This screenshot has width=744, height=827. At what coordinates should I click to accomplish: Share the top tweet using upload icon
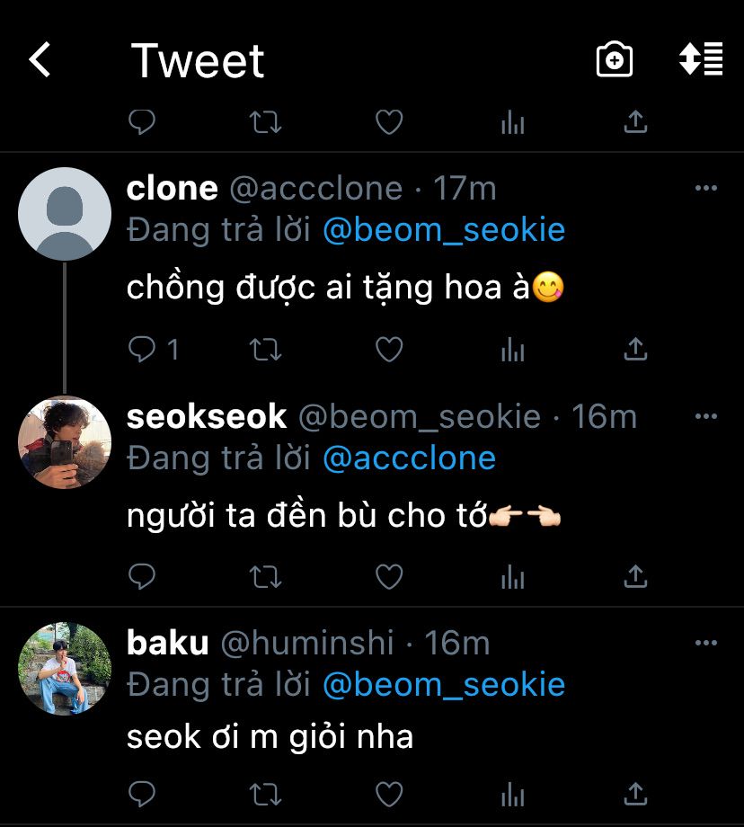point(635,122)
